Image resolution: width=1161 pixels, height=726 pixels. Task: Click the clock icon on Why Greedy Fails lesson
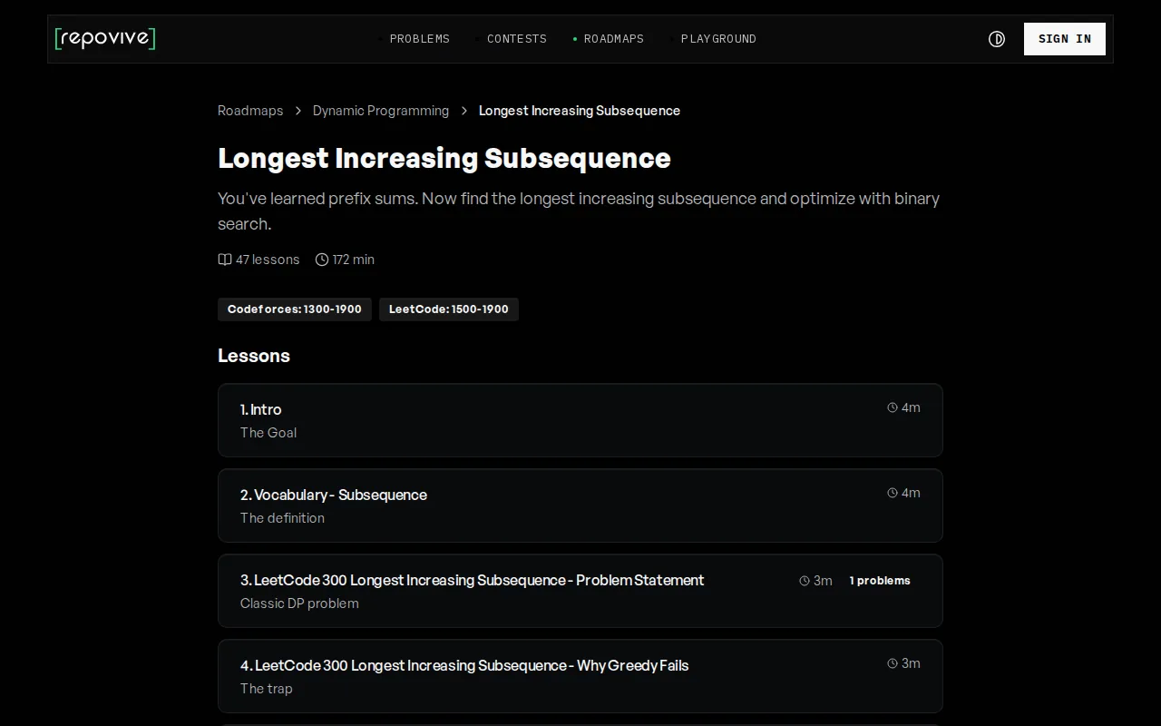click(x=893, y=664)
